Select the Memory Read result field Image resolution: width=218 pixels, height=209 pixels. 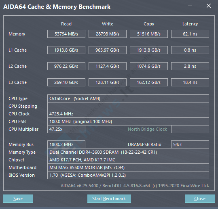click(x=66, y=34)
